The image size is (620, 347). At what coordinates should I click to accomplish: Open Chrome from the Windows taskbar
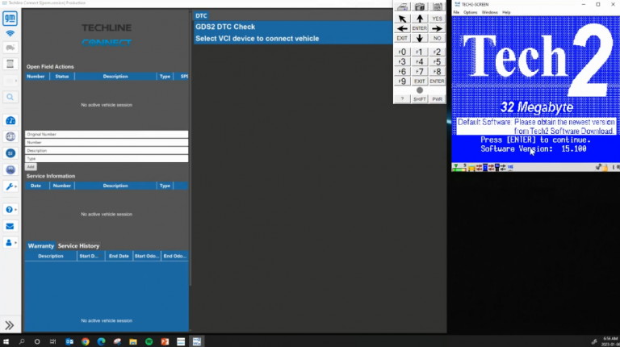(85, 341)
